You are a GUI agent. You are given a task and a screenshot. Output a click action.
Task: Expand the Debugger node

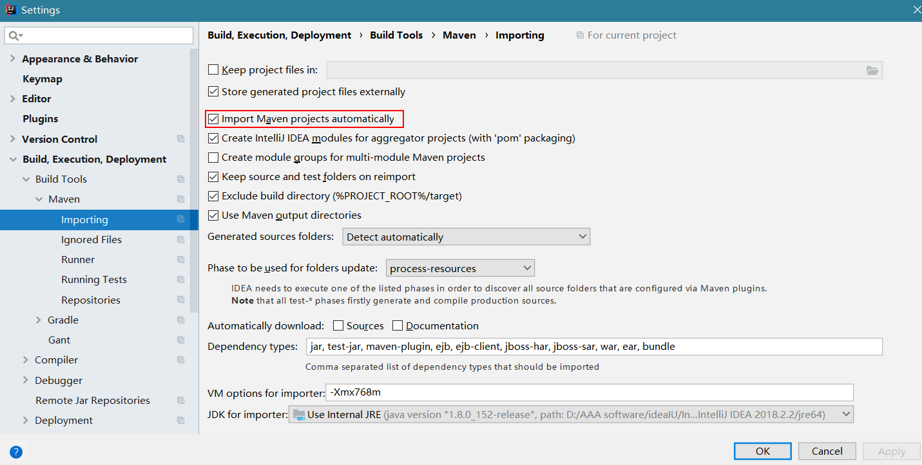pos(26,381)
